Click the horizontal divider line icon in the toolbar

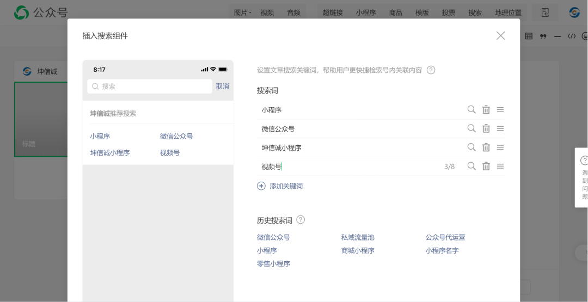click(x=558, y=36)
